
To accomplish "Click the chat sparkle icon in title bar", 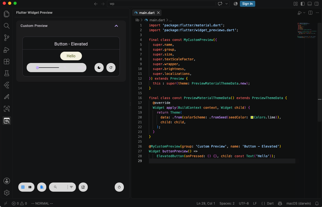I will [220, 4].
